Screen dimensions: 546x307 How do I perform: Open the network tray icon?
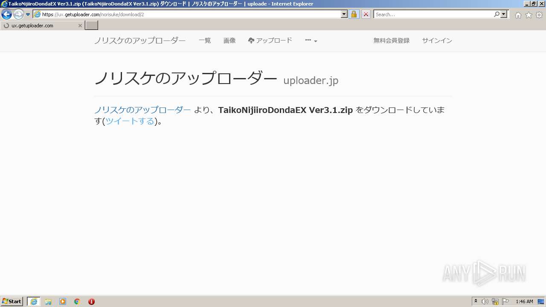click(495, 301)
